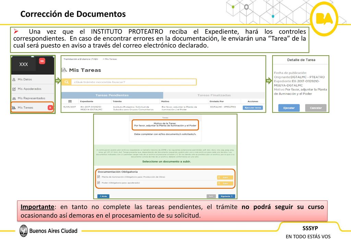
Task: Click the red 8 badge on Mis Tareas
Action: (50, 108)
